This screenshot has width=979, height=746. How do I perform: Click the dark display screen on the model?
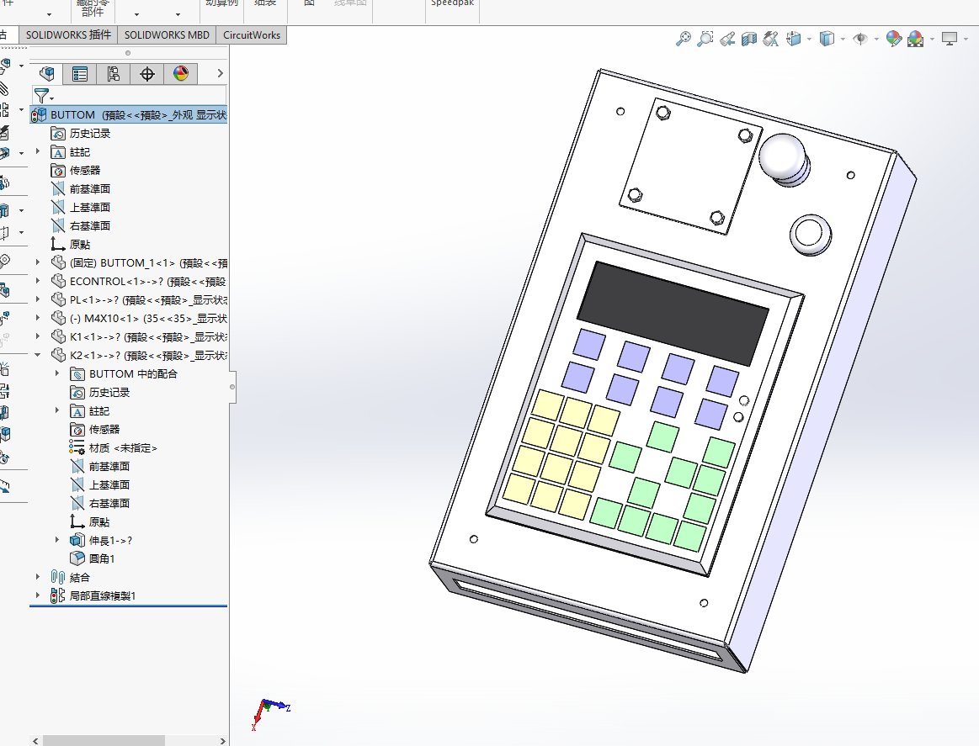673,313
